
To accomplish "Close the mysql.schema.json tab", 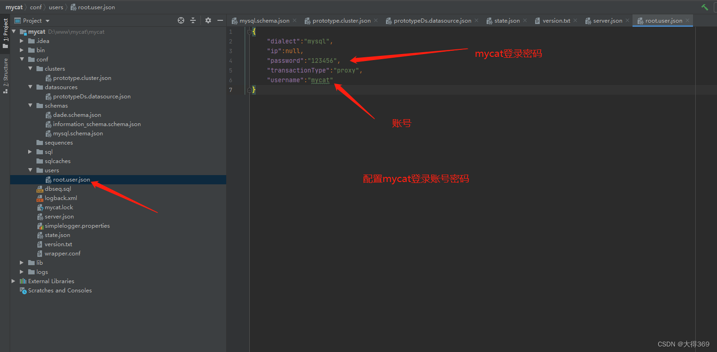I will pos(295,20).
